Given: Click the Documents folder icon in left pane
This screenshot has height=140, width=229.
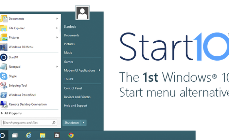Looking at the screenshot, I should point(4,19).
